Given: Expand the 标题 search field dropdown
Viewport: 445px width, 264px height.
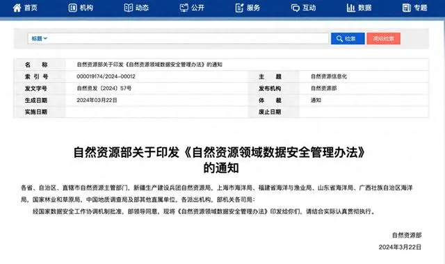Looking at the screenshot, I should tap(39, 39).
